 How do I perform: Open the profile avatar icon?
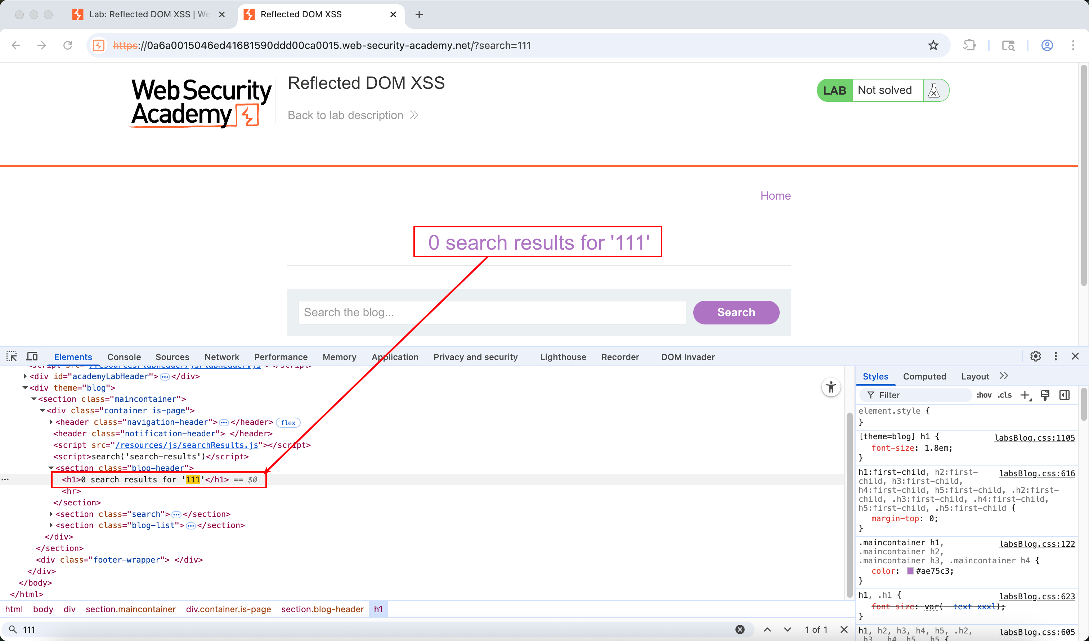pyautogui.click(x=1047, y=45)
